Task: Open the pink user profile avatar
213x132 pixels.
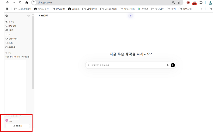Action: point(7,120)
